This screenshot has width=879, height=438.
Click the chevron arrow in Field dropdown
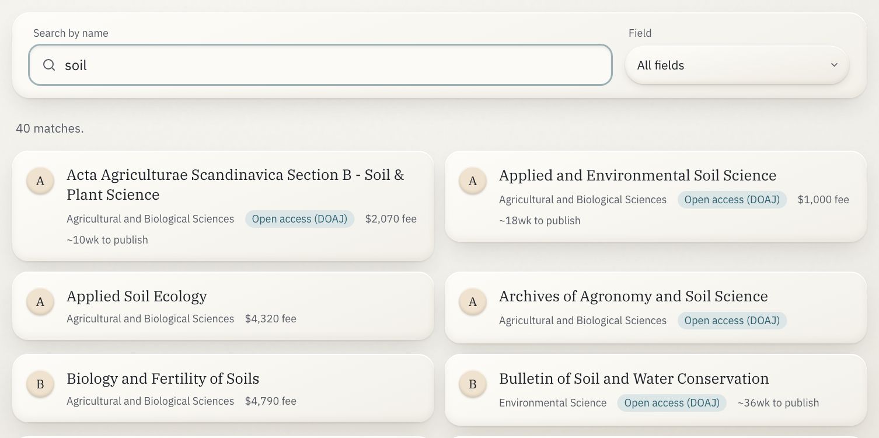(x=834, y=65)
